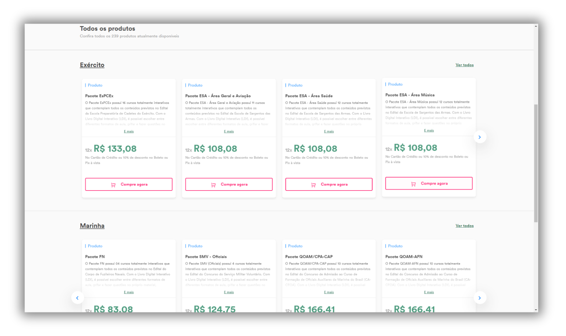Click Compre agora for Pacote ESA Área Saúde
This screenshot has width=566, height=336.
coord(329,185)
